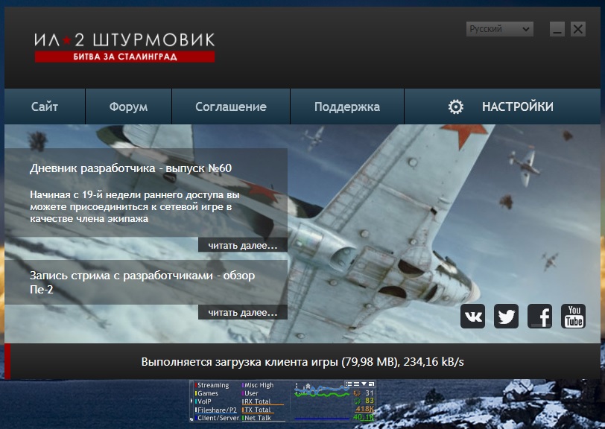Select the Games category in network widget
The width and height of the screenshot is (605, 429).
[x=208, y=393]
